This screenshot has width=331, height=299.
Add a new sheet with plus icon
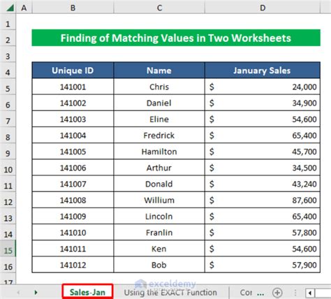tap(277, 293)
